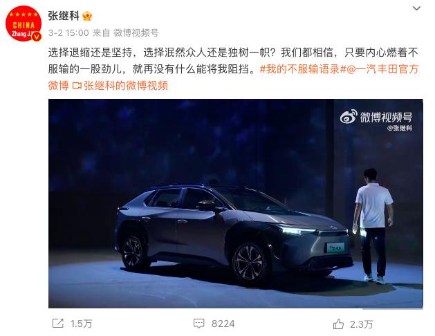
Task: Play the car video thumbnail
Action: 236,203
